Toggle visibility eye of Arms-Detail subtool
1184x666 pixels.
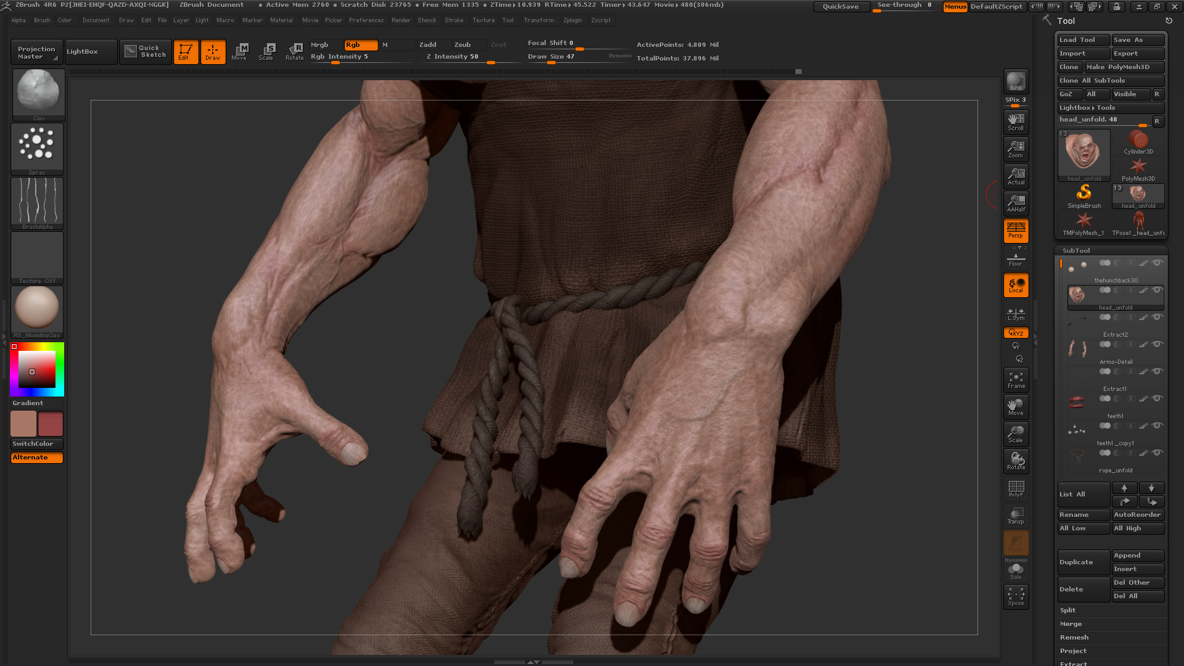(1157, 344)
